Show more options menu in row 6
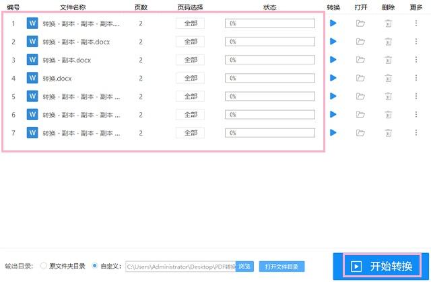This screenshot has width=431, height=282. pyautogui.click(x=416, y=115)
